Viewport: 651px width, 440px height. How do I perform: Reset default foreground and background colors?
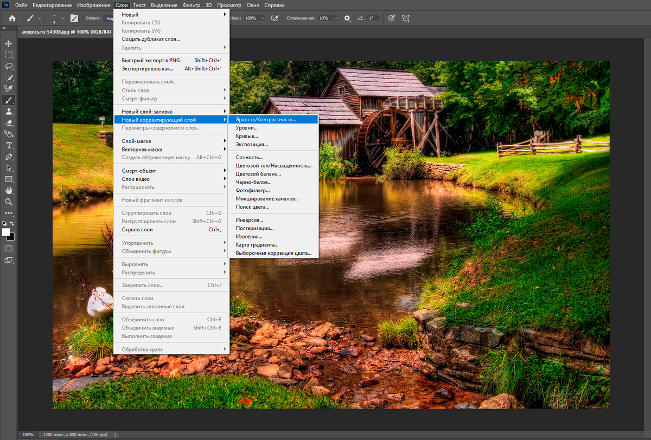[4, 223]
